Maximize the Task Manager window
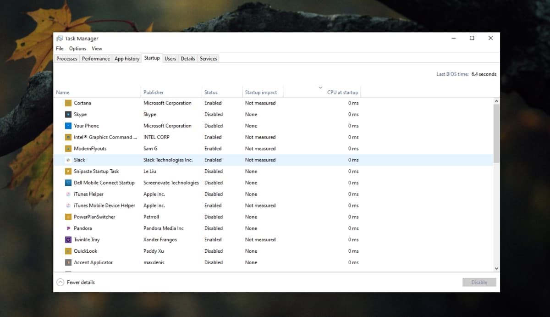The image size is (550, 317). [x=472, y=38]
